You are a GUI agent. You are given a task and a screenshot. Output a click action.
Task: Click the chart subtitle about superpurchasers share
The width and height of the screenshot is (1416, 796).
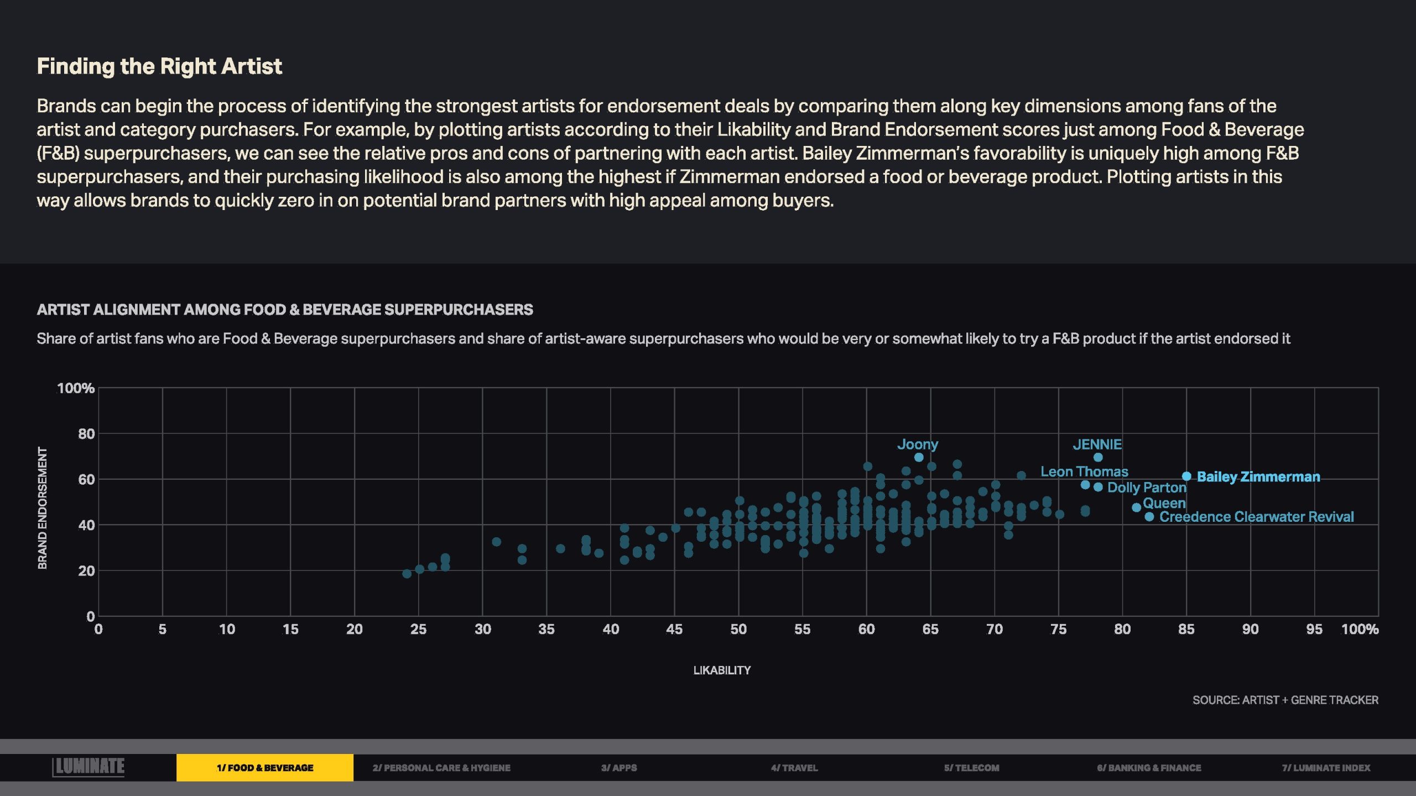click(x=663, y=338)
